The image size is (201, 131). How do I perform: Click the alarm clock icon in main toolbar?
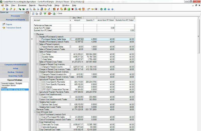click(x=83, y=9)
